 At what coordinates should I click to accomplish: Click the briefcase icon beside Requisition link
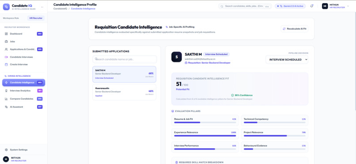[x=186, y=63]
